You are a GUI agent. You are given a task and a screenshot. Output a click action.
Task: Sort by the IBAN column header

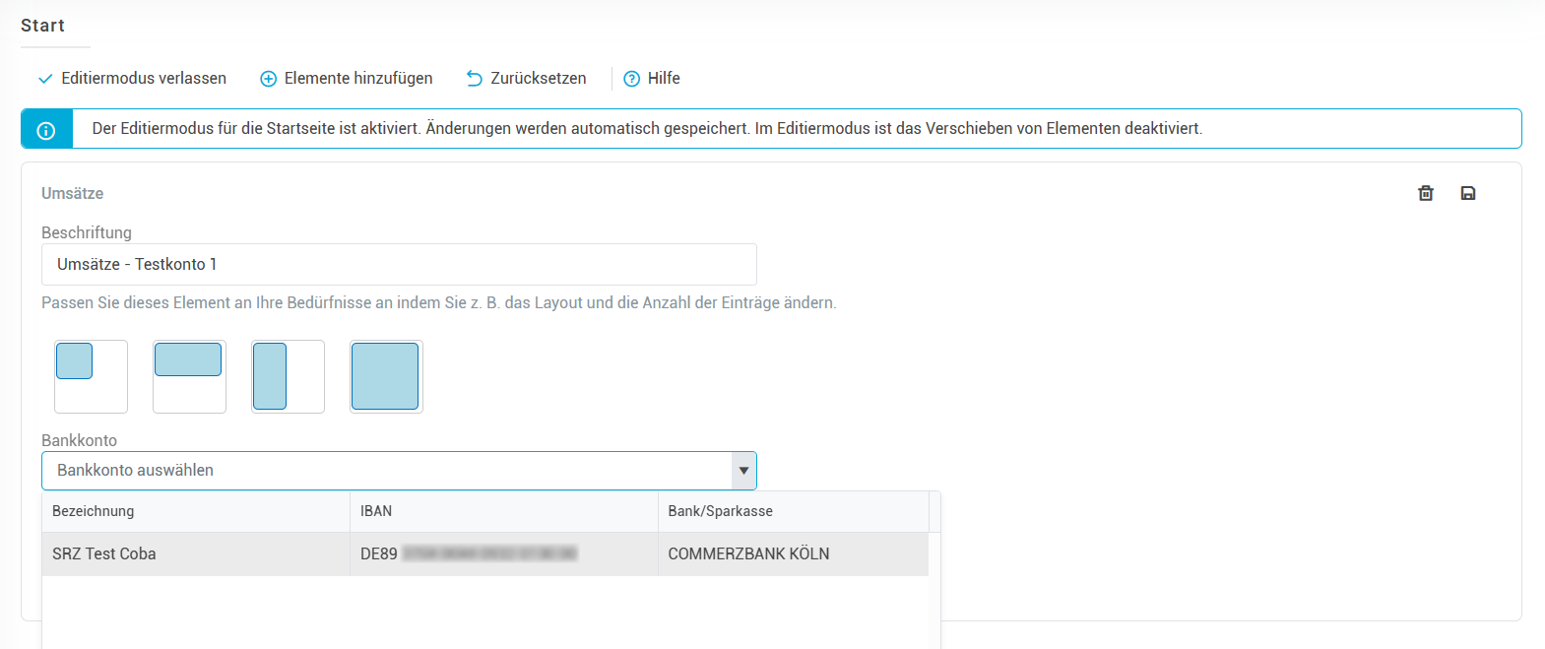(376, 511)
